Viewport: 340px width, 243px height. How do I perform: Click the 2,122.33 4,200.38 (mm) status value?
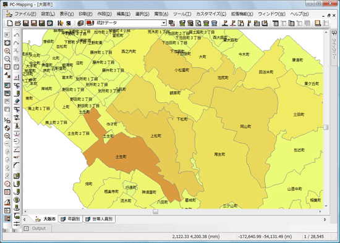(x=196, y=236)
